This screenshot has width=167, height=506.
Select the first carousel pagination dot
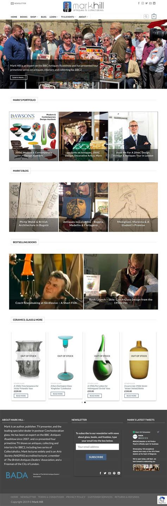[82, 402]
